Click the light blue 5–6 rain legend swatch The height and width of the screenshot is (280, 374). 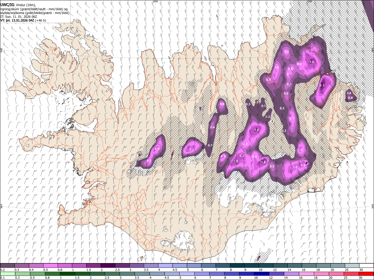(187, 274)
